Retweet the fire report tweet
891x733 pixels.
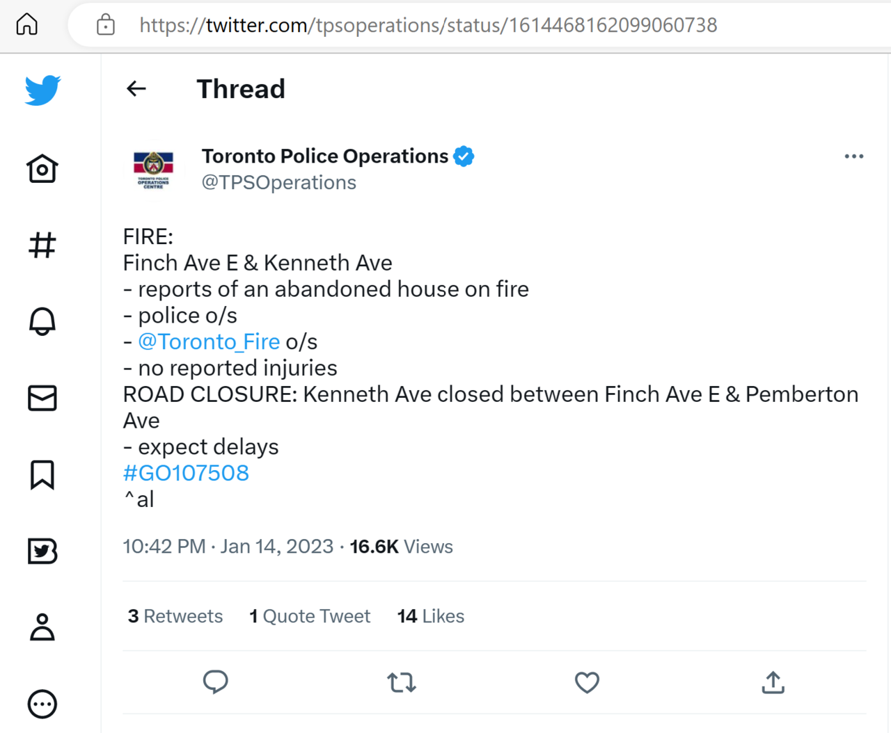pos(402,682)
